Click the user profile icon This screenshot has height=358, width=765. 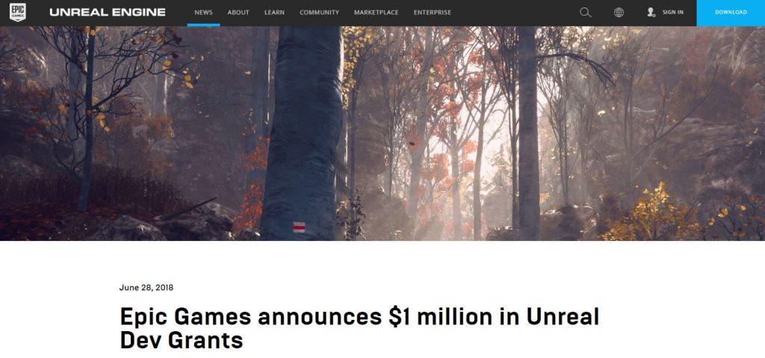coord(651,13)
